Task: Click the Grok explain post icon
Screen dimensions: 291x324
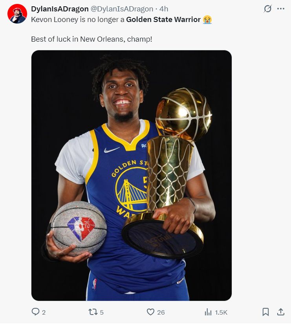Action: click(267, 9)
